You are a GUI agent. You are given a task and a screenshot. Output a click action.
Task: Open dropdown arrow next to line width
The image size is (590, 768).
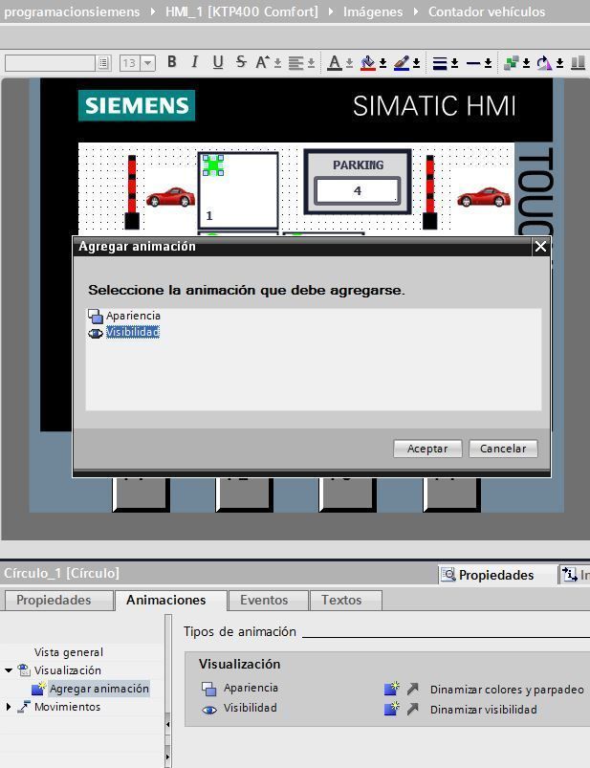click(x=455, y=63)
